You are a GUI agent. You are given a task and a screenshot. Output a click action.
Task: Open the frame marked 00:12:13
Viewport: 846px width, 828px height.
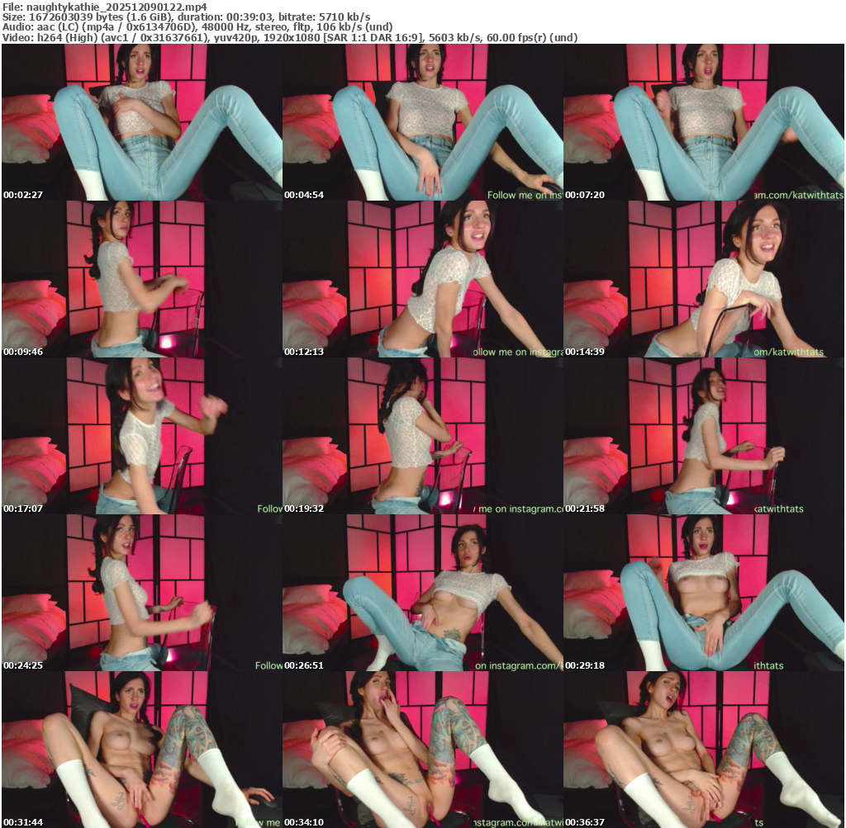coord(422,279)
